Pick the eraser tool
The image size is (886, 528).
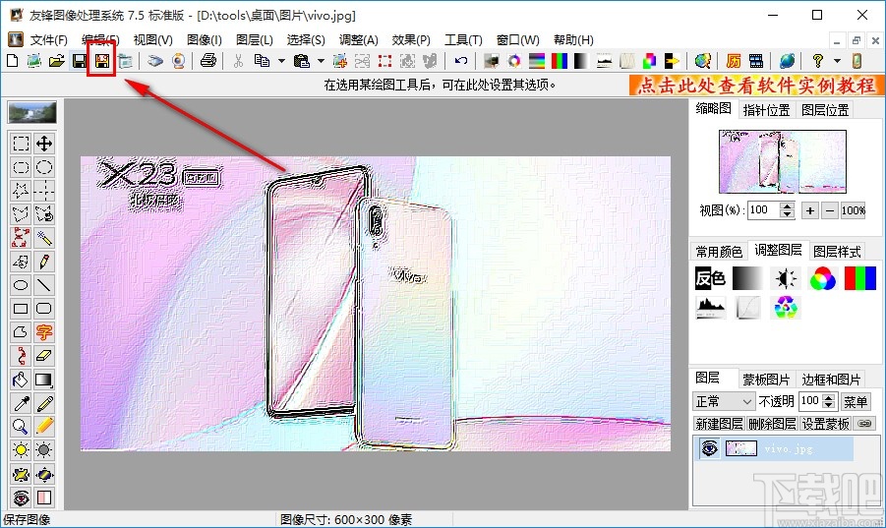point(44,356)
